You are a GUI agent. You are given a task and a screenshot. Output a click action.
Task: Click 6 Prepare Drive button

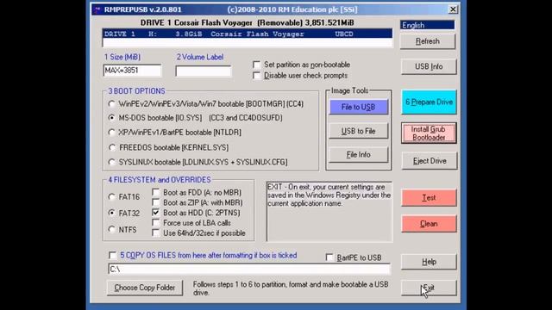click(429, 102)
